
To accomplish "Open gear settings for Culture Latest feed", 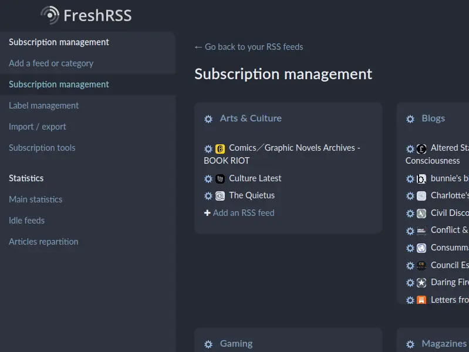I will pos(208,179).
